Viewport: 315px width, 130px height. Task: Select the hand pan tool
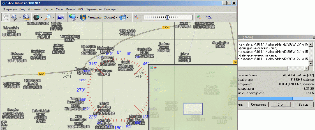[x=5, y=17]
